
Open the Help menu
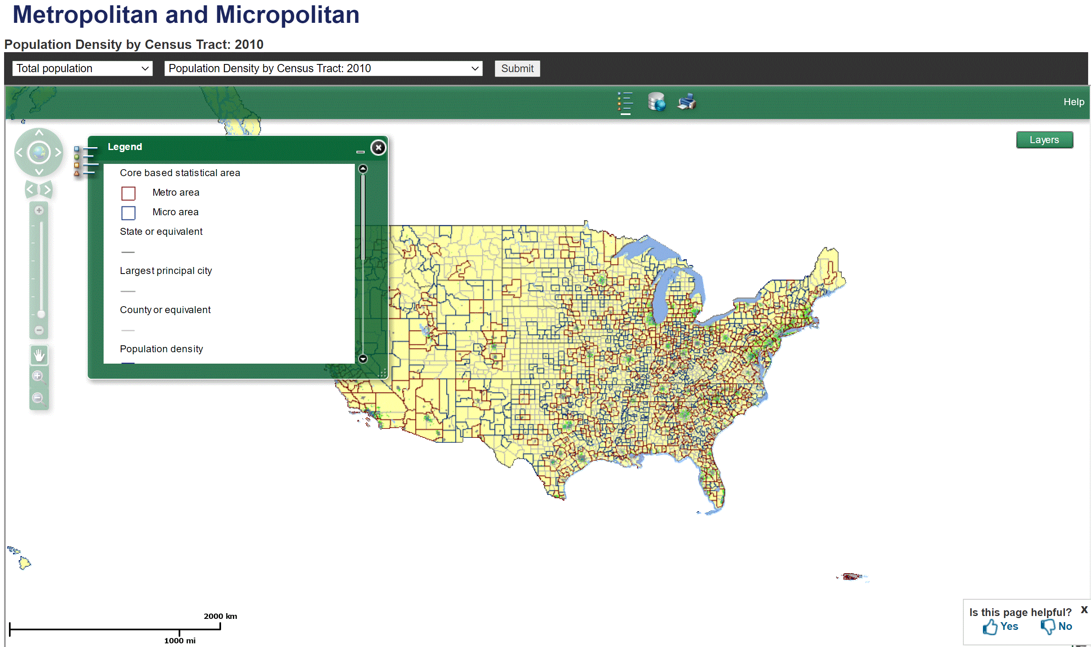[1074, 101]
